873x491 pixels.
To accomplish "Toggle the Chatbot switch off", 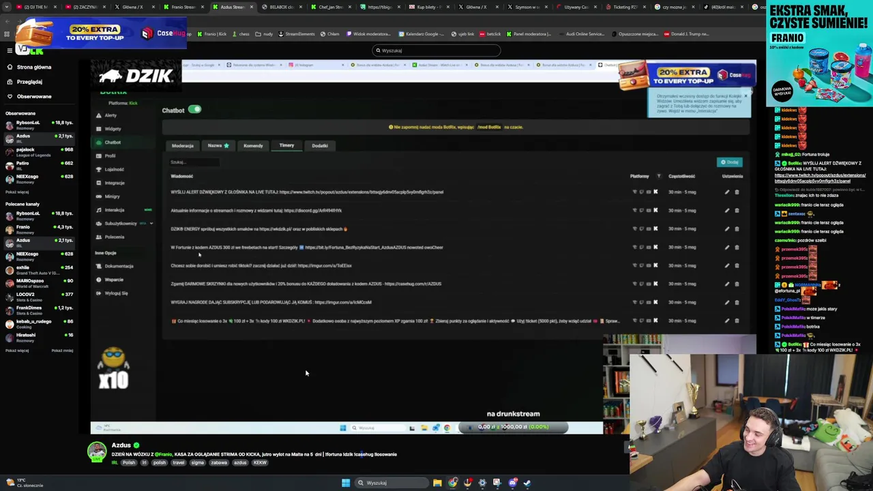I will pyautogui.click(x=194, y=109).
